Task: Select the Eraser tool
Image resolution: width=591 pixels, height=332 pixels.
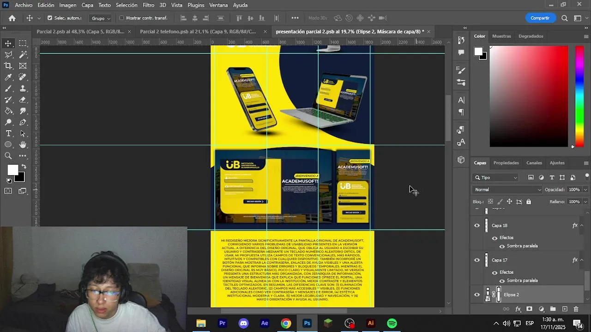Action: [23, 100]
